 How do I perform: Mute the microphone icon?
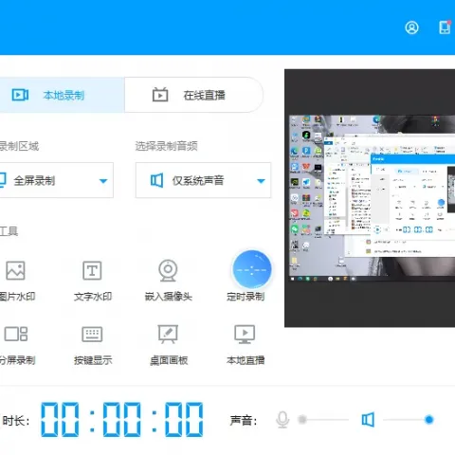click(x=282, y=420)
